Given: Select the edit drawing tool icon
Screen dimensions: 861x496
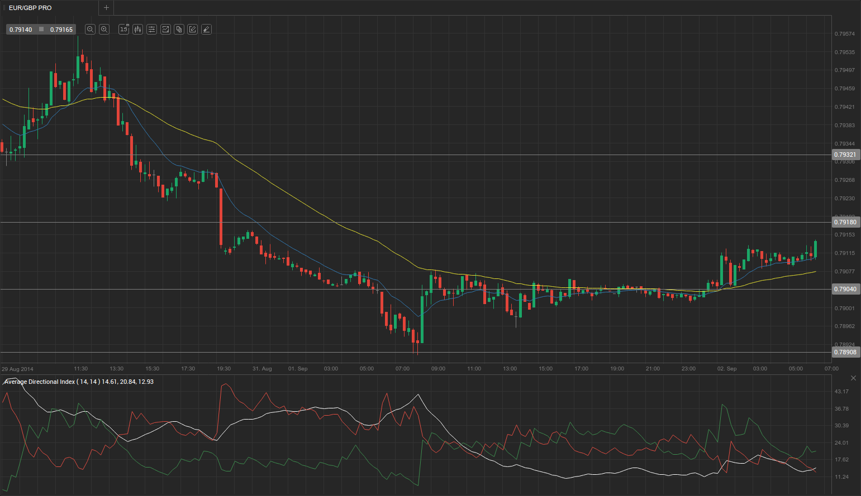Looking at the screenshot, I should coord(193,30).
